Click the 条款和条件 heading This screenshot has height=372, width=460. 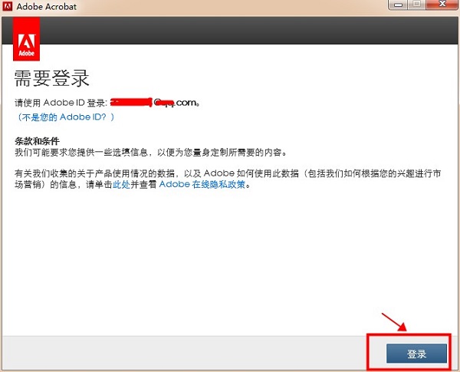click(37, 141)
